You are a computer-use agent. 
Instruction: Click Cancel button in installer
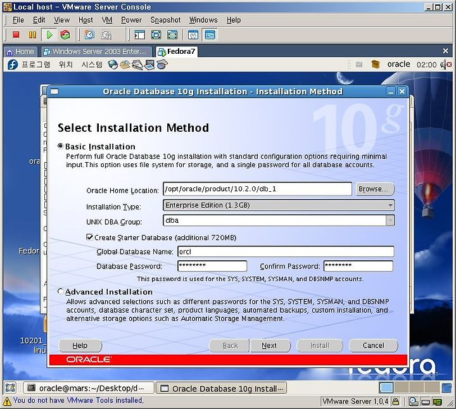point(374,345)
